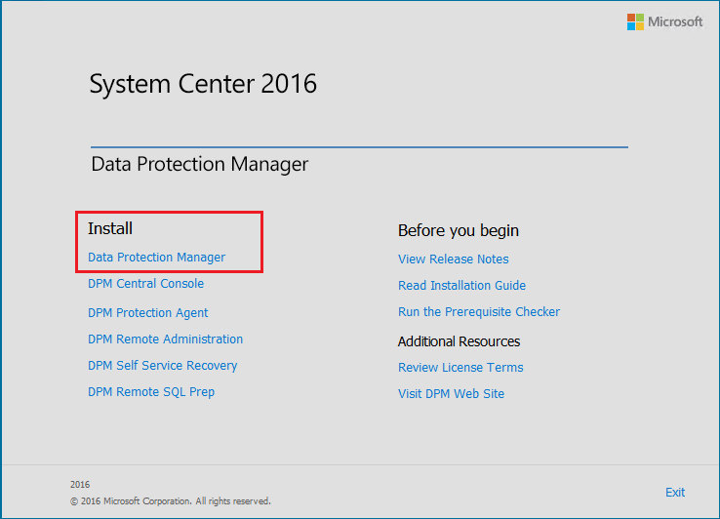Viewport: 720px width, 519px height.
Task: Open Read Installation Guide
Action: click(461, 285)
